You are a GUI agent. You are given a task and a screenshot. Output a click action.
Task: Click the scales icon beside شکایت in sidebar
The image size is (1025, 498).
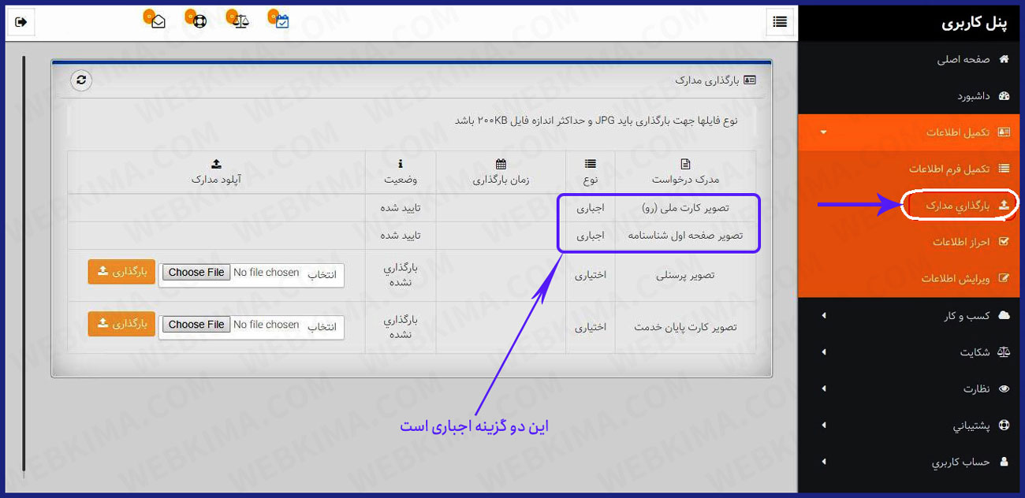tap(1004, 352)
